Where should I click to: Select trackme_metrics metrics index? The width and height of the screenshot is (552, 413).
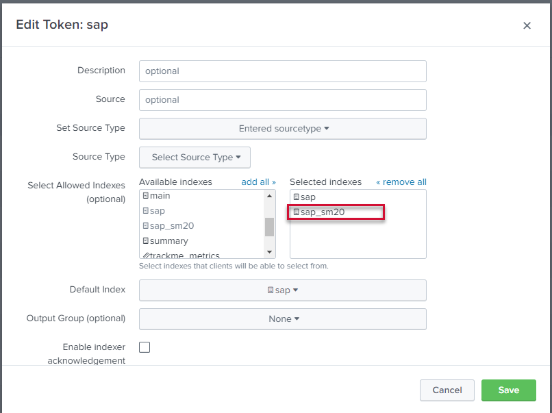pyautogui.click(x=185, y=255)
